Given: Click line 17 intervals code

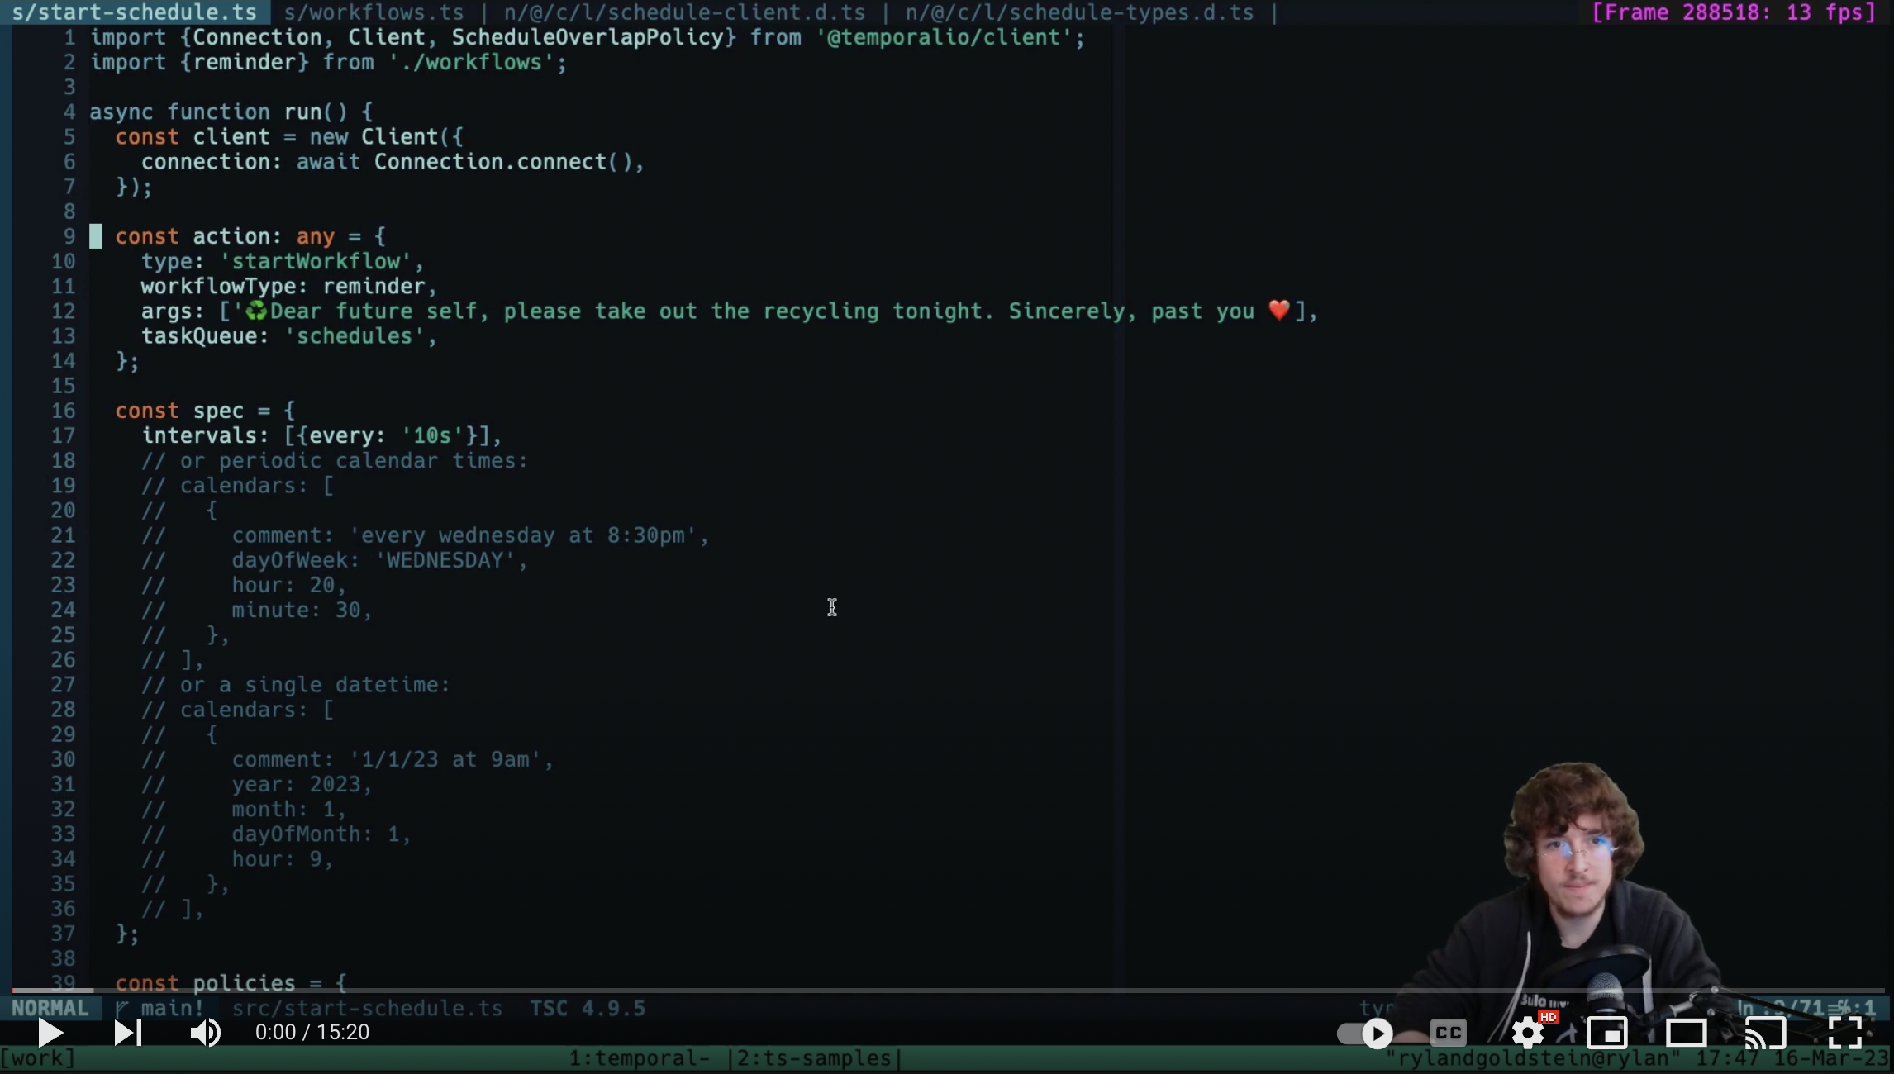Looking at the screenshot, I should click(321, 435).
